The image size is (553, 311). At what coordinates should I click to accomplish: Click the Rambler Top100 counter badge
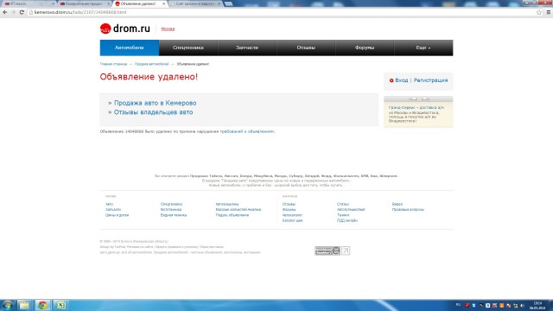point(327,251)
